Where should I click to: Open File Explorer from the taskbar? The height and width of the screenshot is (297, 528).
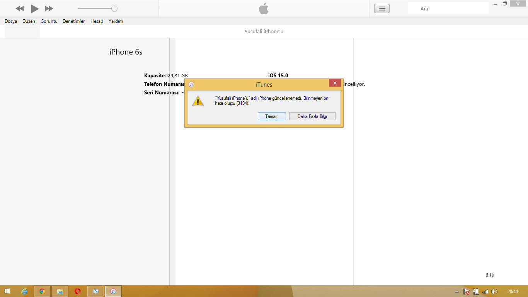(x=60, y=291)
